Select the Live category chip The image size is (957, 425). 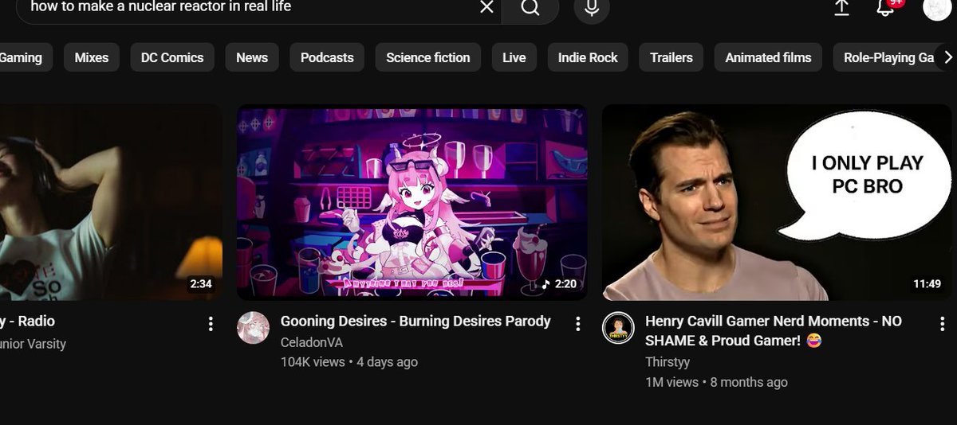pos(514,57)
